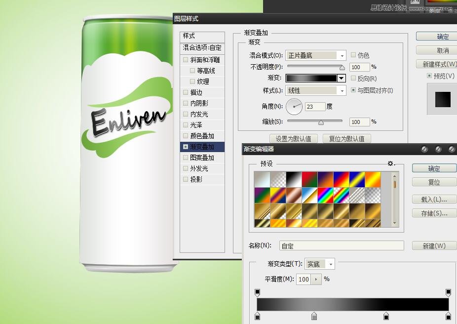Click the 名称 gradient name field

[x=342, y=245]
